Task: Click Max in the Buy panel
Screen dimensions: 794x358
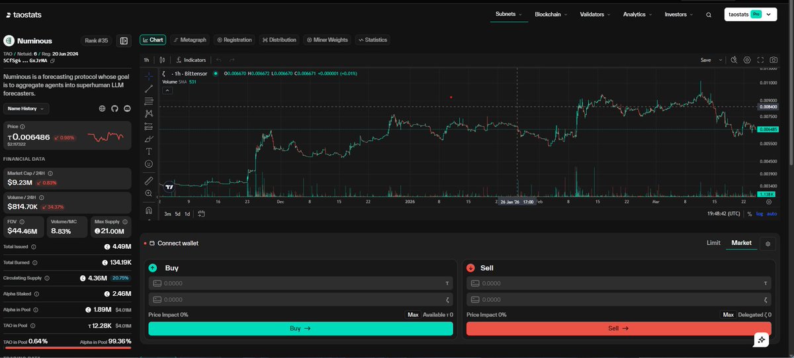Action: (413, 315)
